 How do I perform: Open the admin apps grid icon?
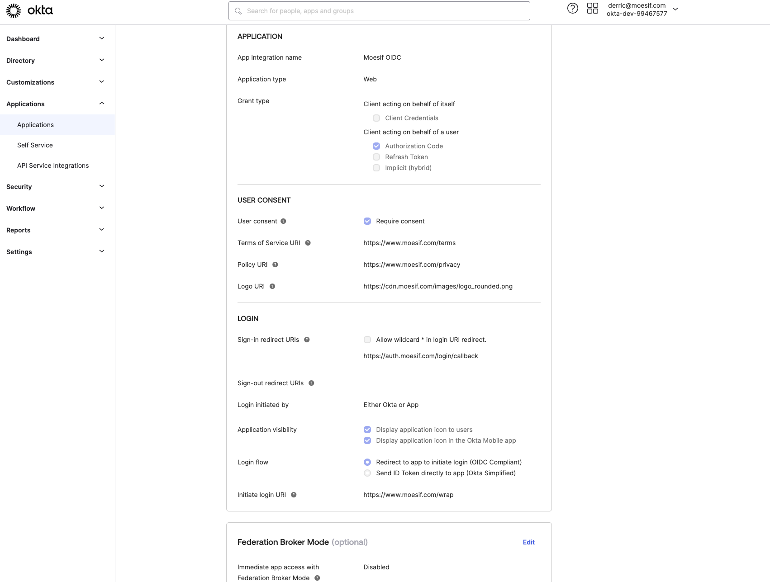pos(593,8)
